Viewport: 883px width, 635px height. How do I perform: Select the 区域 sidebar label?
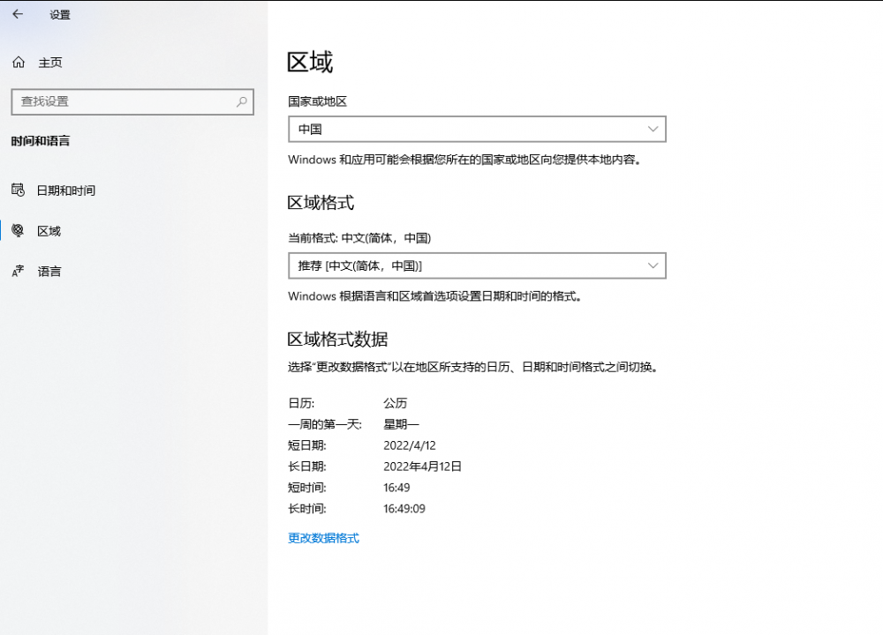tap(49, 231)
